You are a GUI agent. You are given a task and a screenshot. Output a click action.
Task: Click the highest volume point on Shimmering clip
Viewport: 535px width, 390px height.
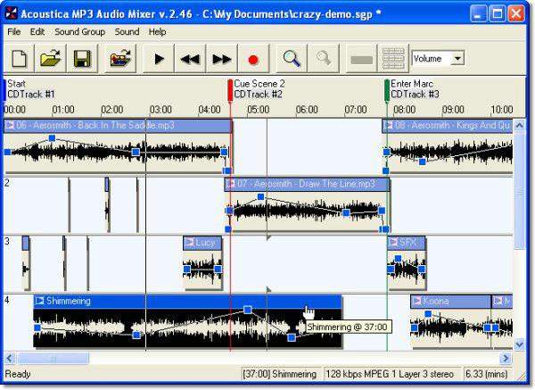[248, 310]
